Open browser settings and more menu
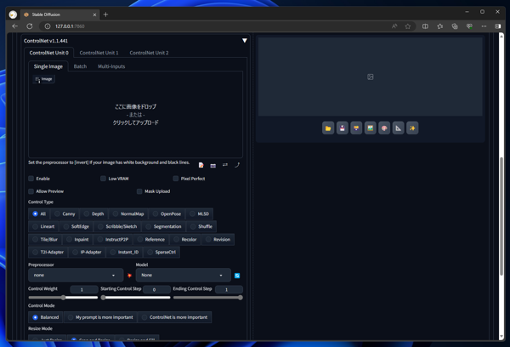The height and width of the screenshot is (347, 510). (x=484, y=26)
